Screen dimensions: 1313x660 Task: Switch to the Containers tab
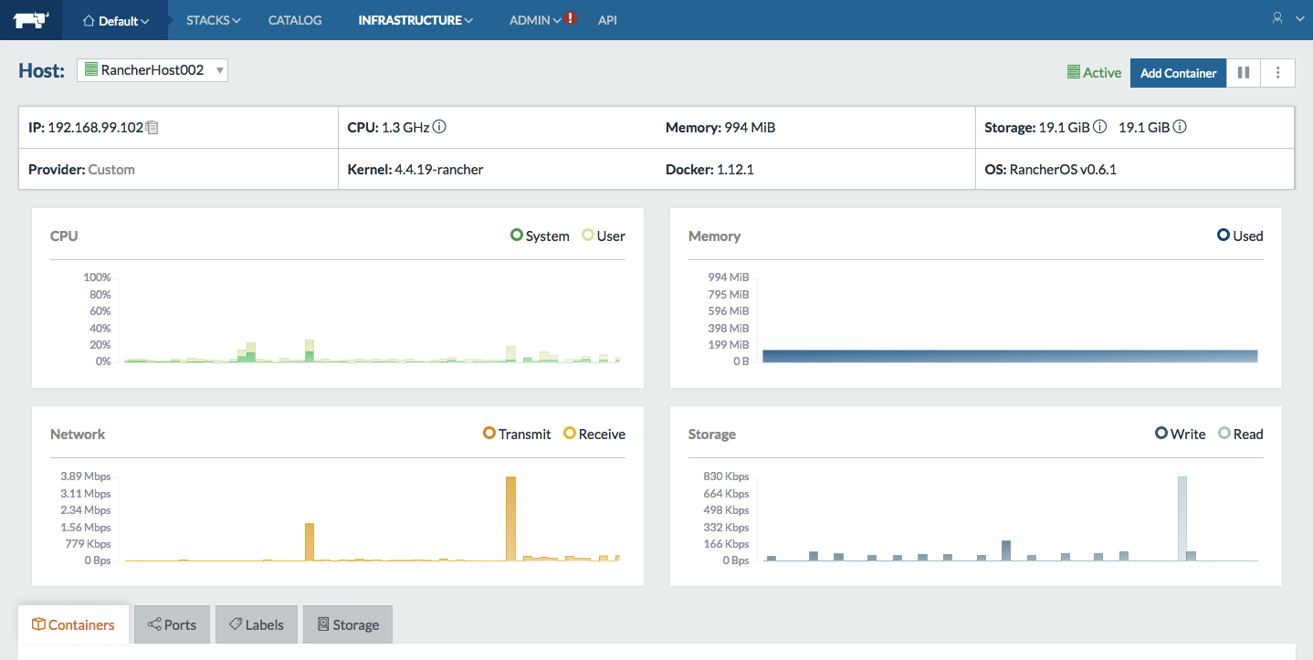coord(73,624)
